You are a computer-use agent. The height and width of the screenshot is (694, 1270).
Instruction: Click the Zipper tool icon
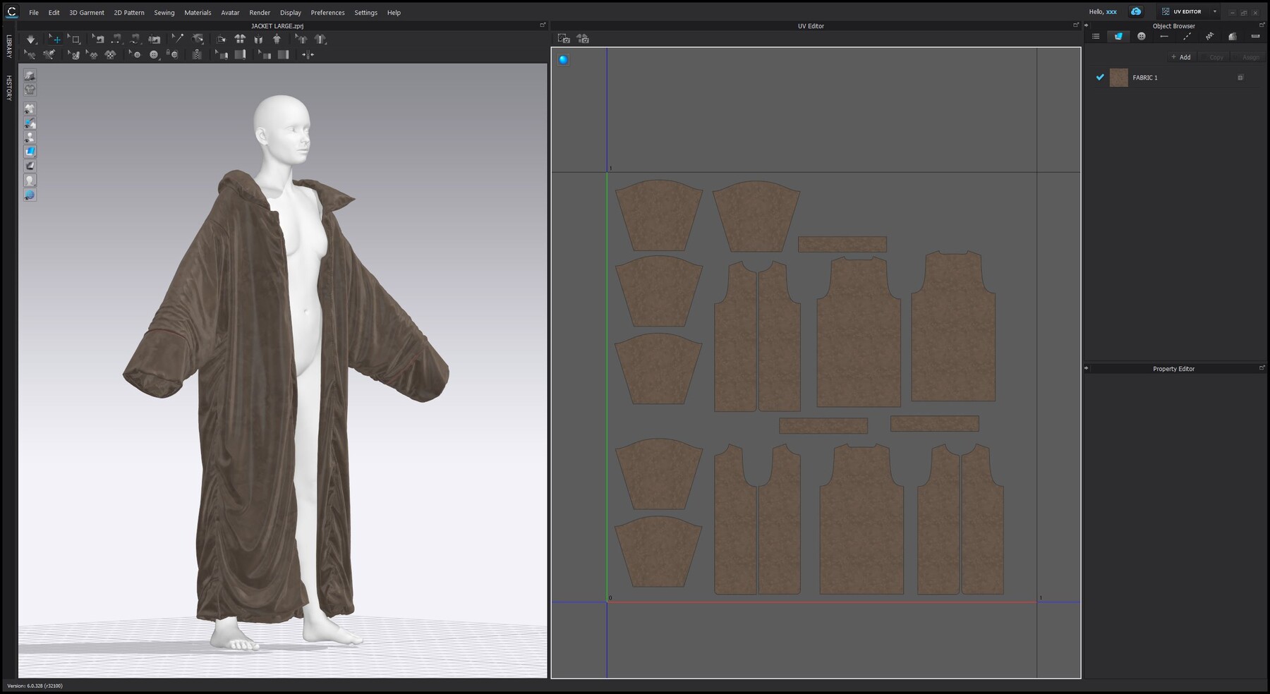tap(197, 54)
